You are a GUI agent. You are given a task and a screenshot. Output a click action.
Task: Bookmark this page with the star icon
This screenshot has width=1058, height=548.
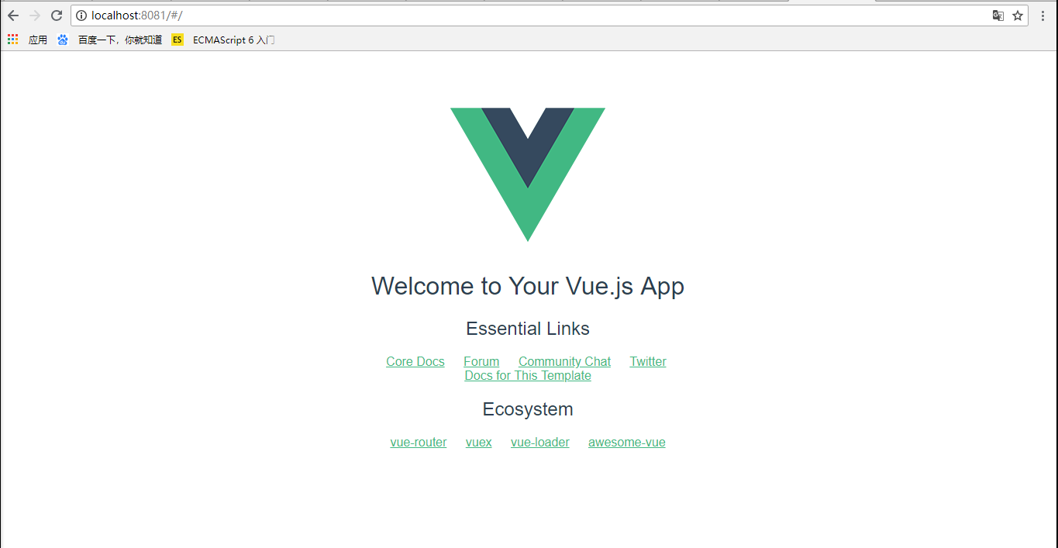click(1018, 16)
